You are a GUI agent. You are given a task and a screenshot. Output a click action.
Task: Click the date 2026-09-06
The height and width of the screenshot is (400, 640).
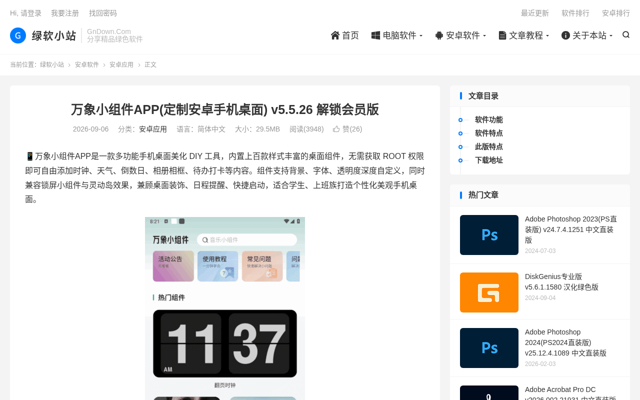coord(90,129)
